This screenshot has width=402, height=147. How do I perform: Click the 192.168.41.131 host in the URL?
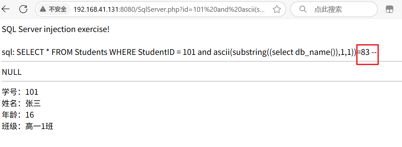coord(97,9)
